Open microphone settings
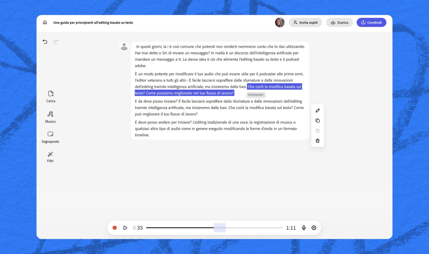429x254 pixels. (x=304, y=228)
